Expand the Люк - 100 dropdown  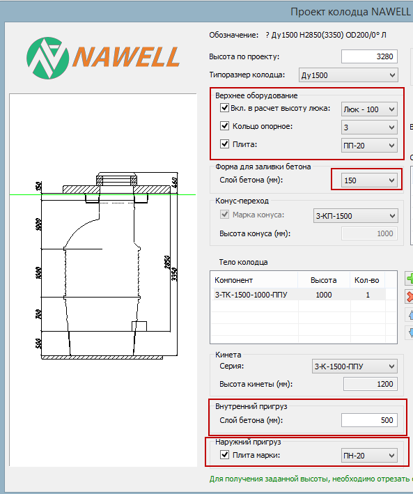click(x=369, y=109)
